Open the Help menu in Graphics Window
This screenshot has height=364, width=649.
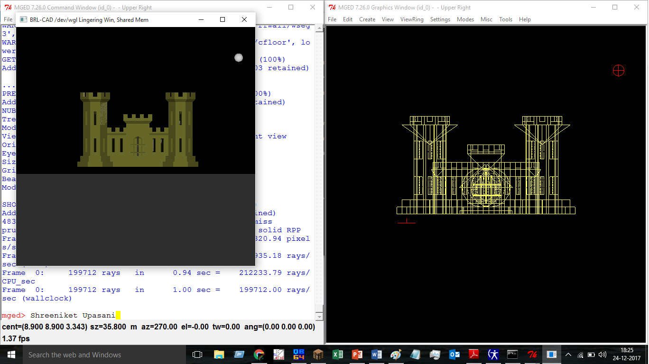[x=525, y=19]
